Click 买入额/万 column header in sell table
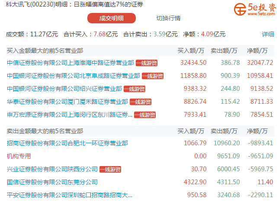Viewport: 279px width, 205px height. pos(191,131)
